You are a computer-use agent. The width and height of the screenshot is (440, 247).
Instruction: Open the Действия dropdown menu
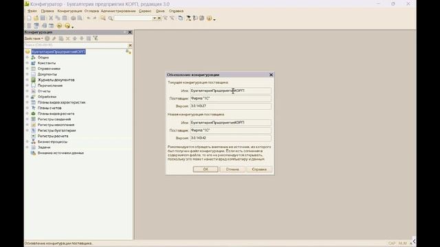pyautogui.click(x=34, y=38)
